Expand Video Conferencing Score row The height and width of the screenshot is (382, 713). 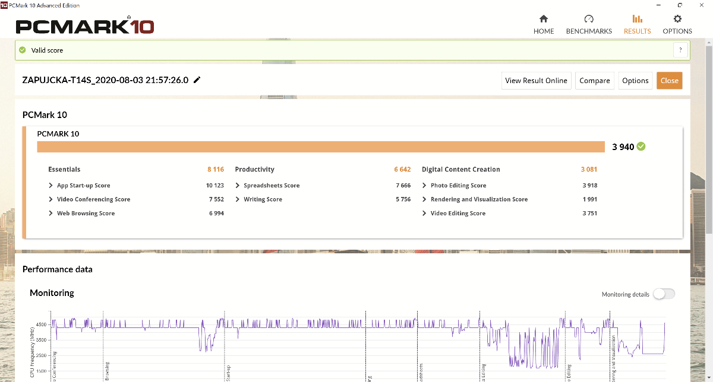coord(51,199)
